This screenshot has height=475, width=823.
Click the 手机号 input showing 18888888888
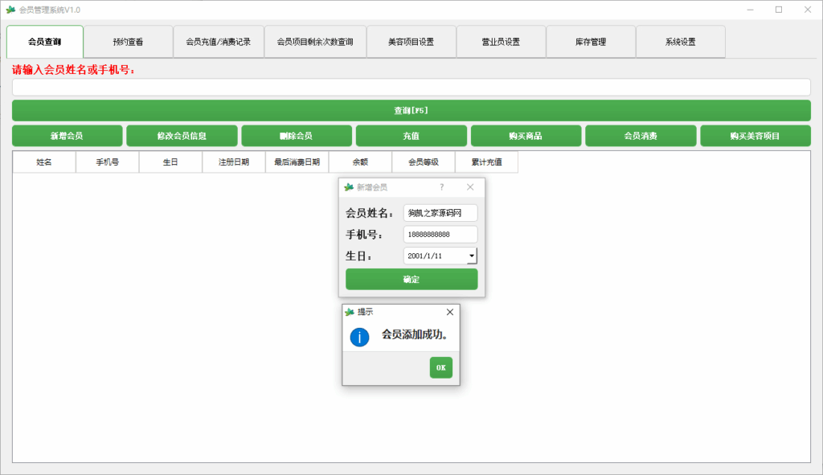439,234
